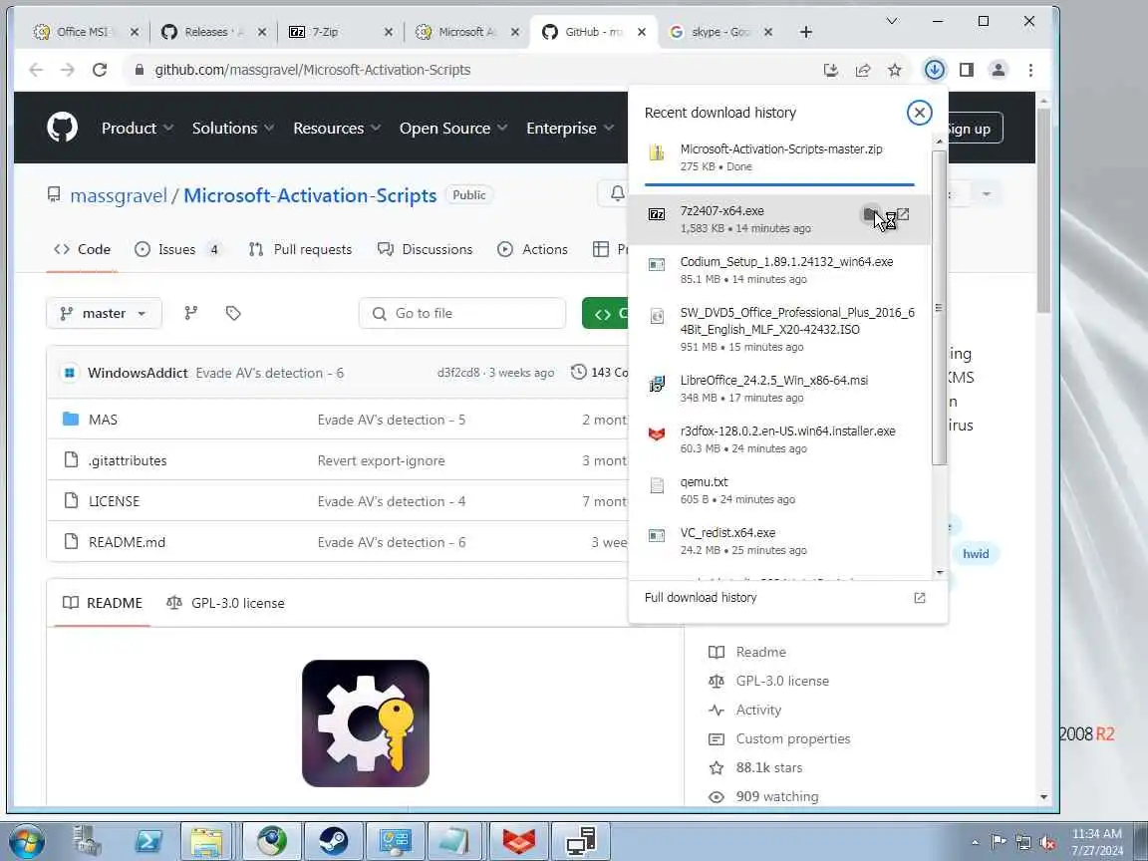1148x861 pixels.
Task: Switch to the Issues tab
Action: [x=178, y=250]
